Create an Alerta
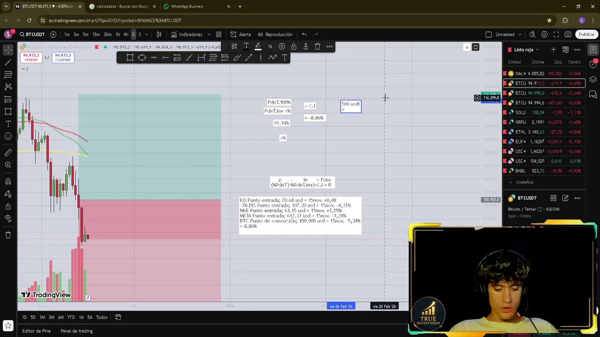This screenshot has width=600, height=337. [240, 34]
